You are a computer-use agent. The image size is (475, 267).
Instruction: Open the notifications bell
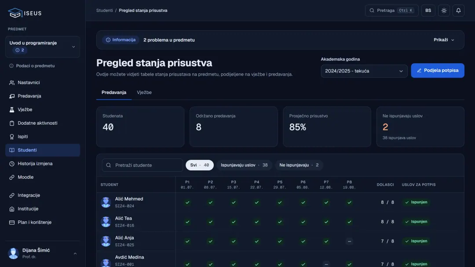(458, 11)
